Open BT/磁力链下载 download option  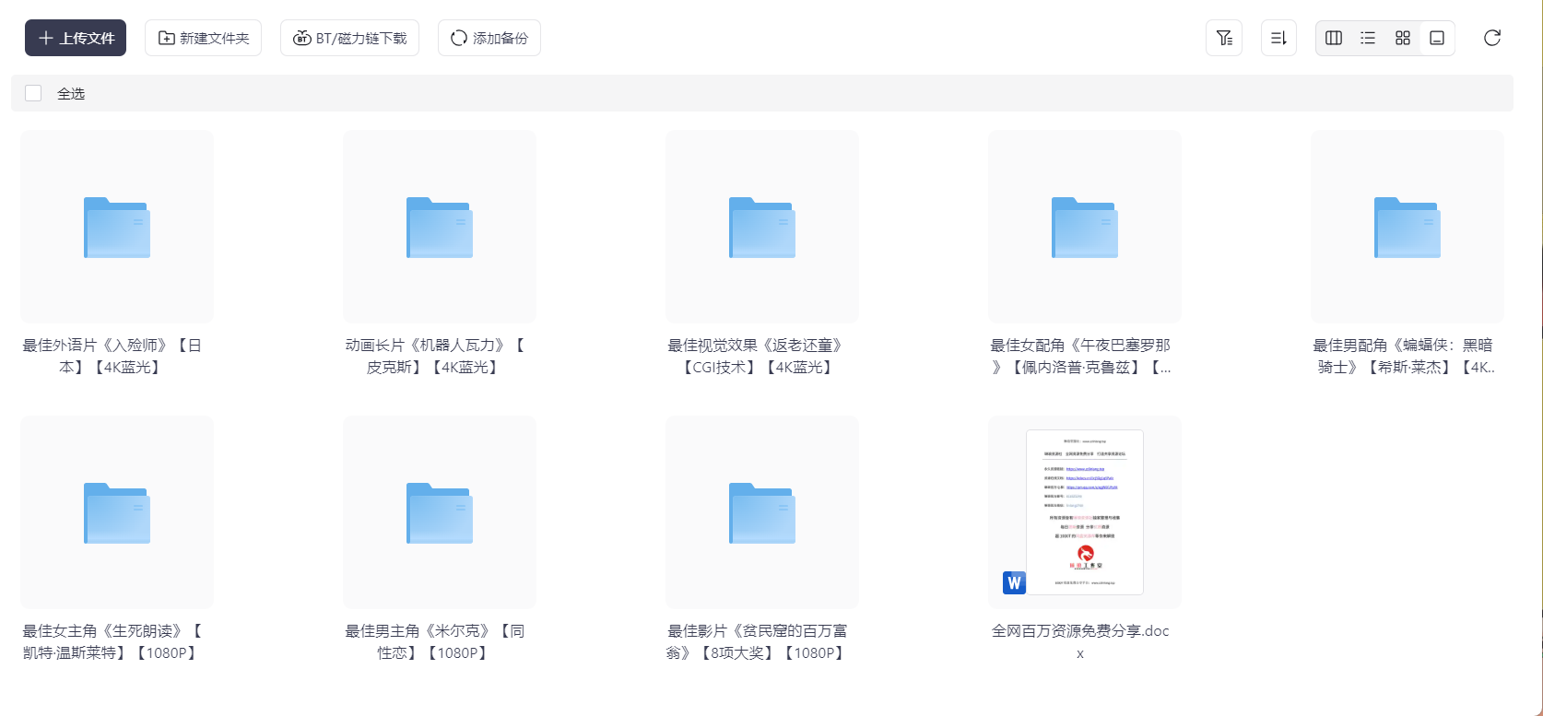pos(349,38)
